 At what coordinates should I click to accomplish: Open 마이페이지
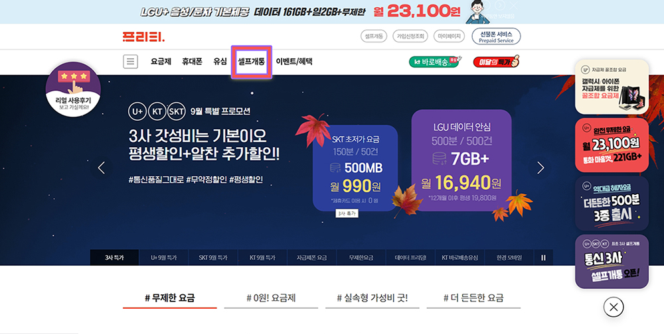[x=450, y=36]
